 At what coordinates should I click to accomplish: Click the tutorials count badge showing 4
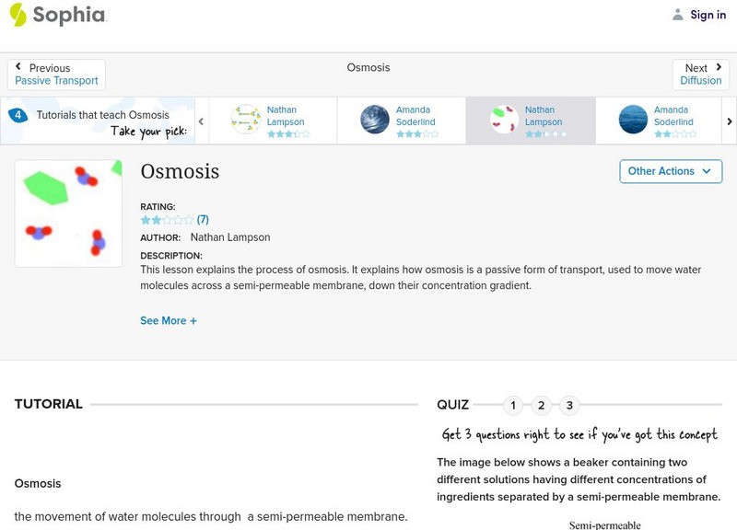click(x=18, y=115)
